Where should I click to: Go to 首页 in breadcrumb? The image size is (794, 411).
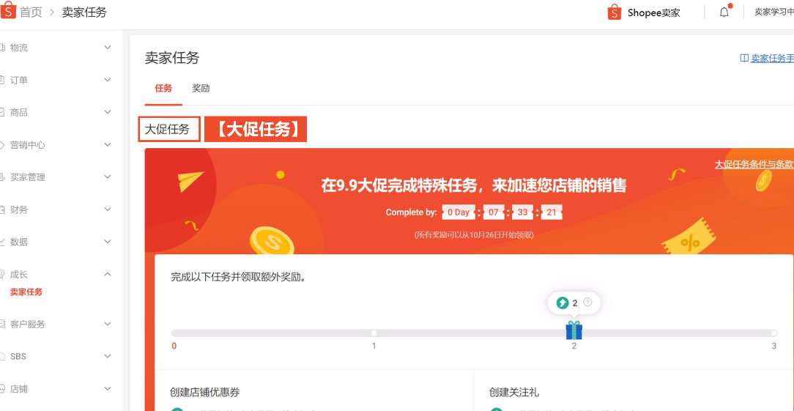point(31,12)
